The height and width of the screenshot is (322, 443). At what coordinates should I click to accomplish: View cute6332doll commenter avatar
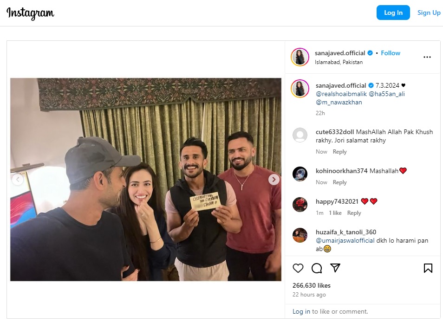(x=300, y=135)
